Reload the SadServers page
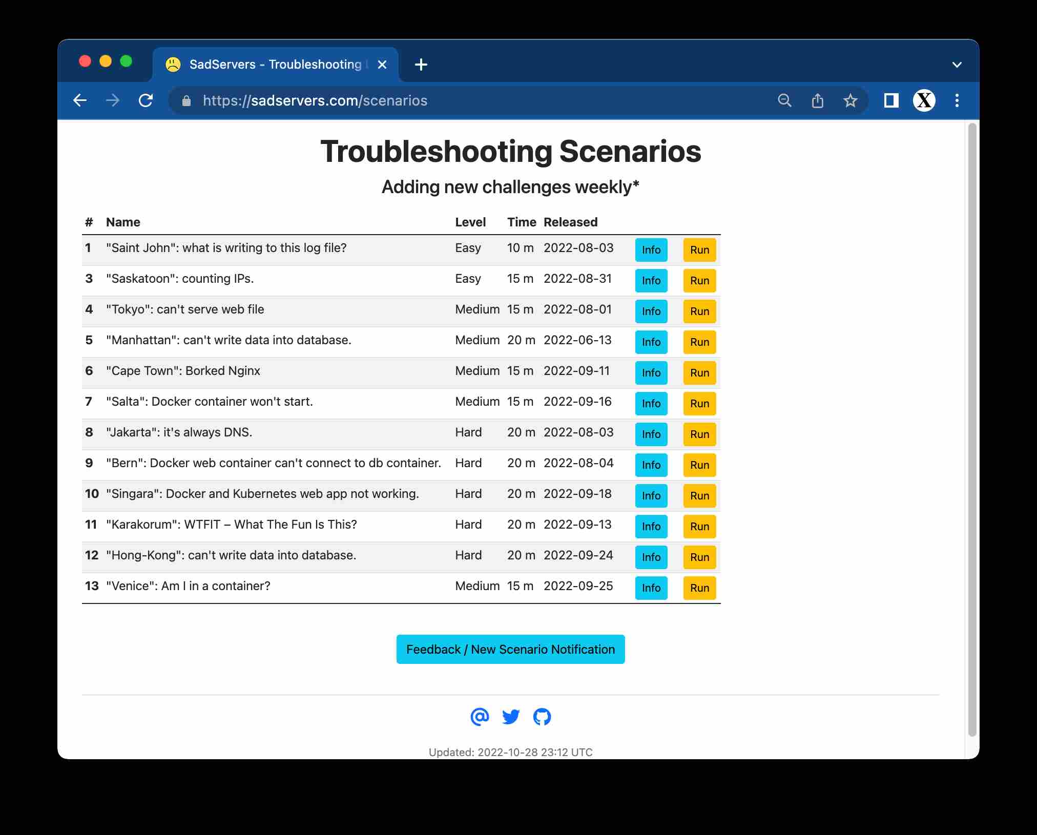Screen dimensions: 1037x835 (x=146, y=100)
